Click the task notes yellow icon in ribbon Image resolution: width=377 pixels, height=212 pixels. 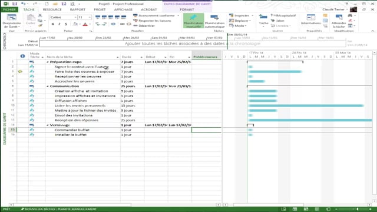coord(325,16)
